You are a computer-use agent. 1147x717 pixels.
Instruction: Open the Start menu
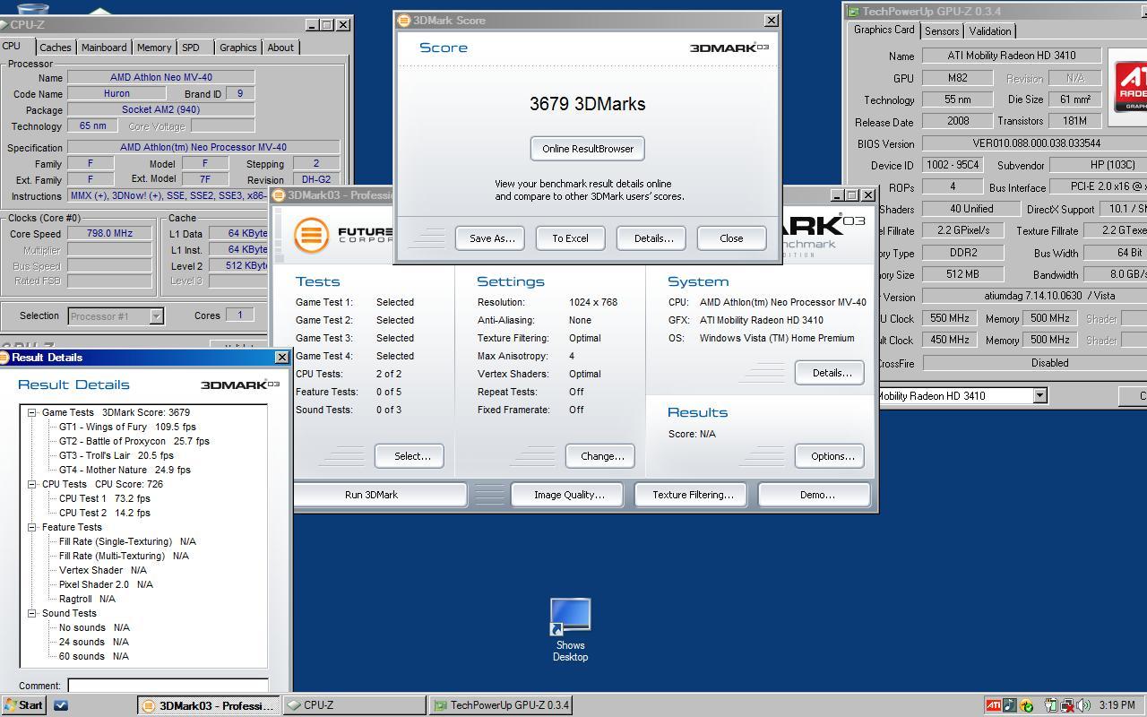(24, 705)
